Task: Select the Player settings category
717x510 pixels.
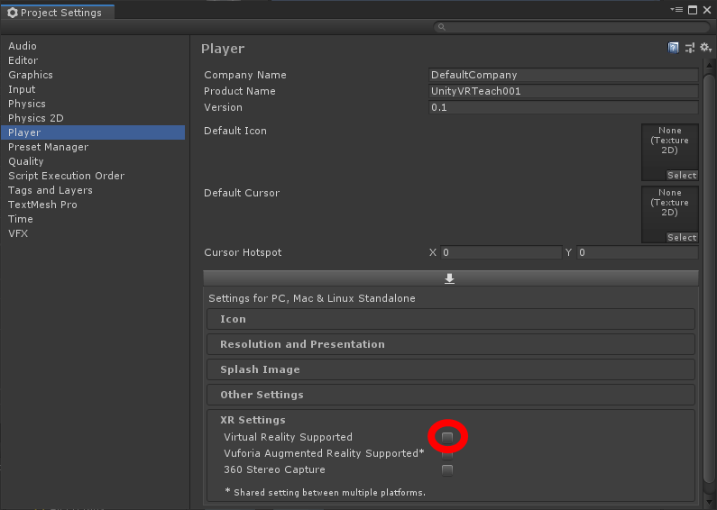Action: [93, 132]
